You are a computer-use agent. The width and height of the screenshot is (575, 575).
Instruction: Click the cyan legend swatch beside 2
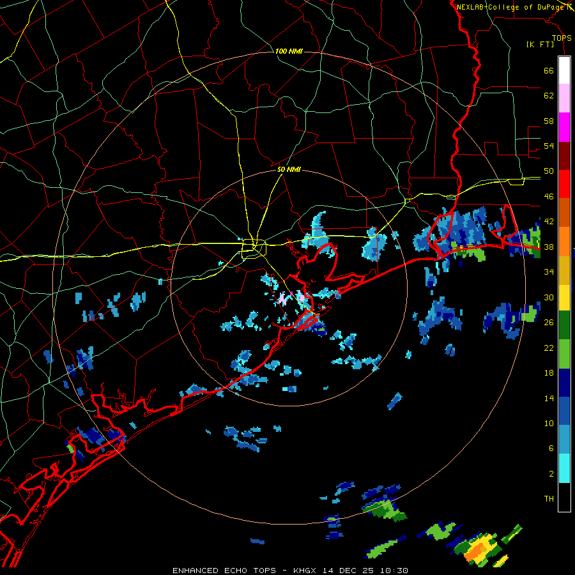pyautogui.click(x=564, y=468)
